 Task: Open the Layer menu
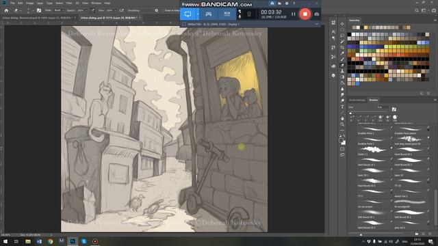[40, 3]
